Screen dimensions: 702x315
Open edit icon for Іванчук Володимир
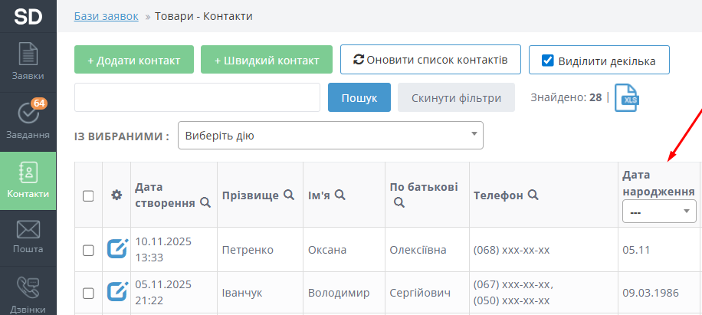pyautogui.click(x=116, y=292)
